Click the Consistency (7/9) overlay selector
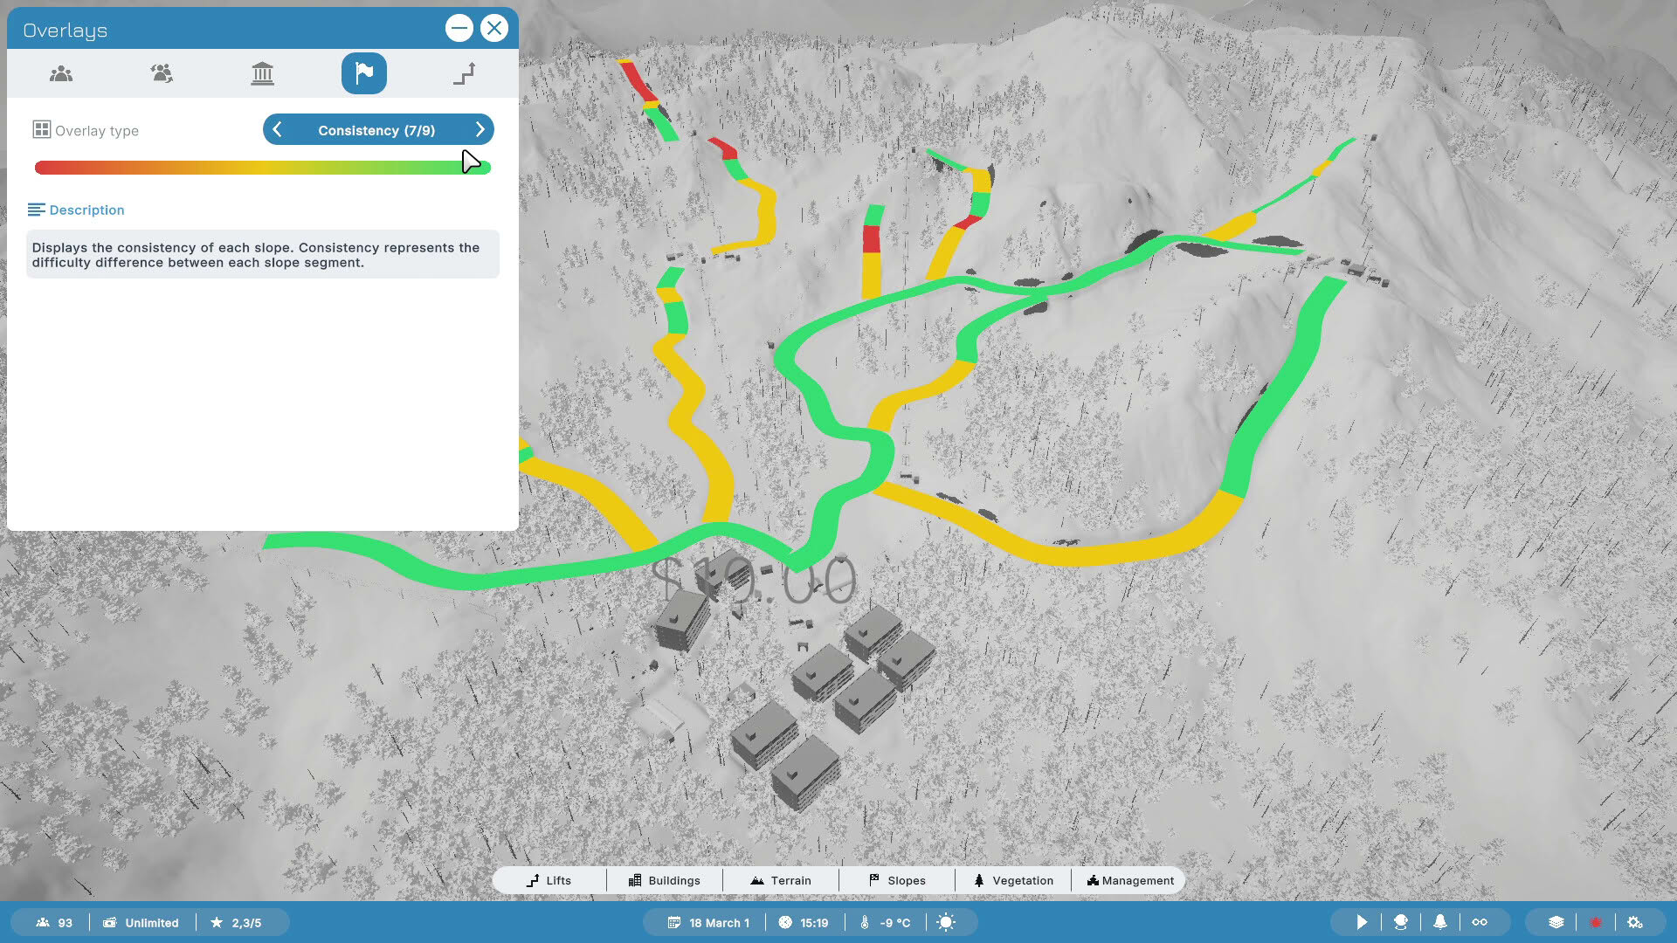Screen dimensions: 1677x943 click(377, 130)
